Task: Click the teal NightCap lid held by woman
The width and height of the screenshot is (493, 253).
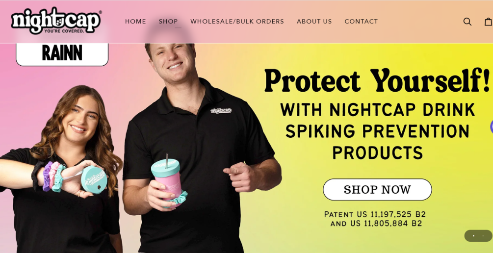Action: click(x=93, y=179)
